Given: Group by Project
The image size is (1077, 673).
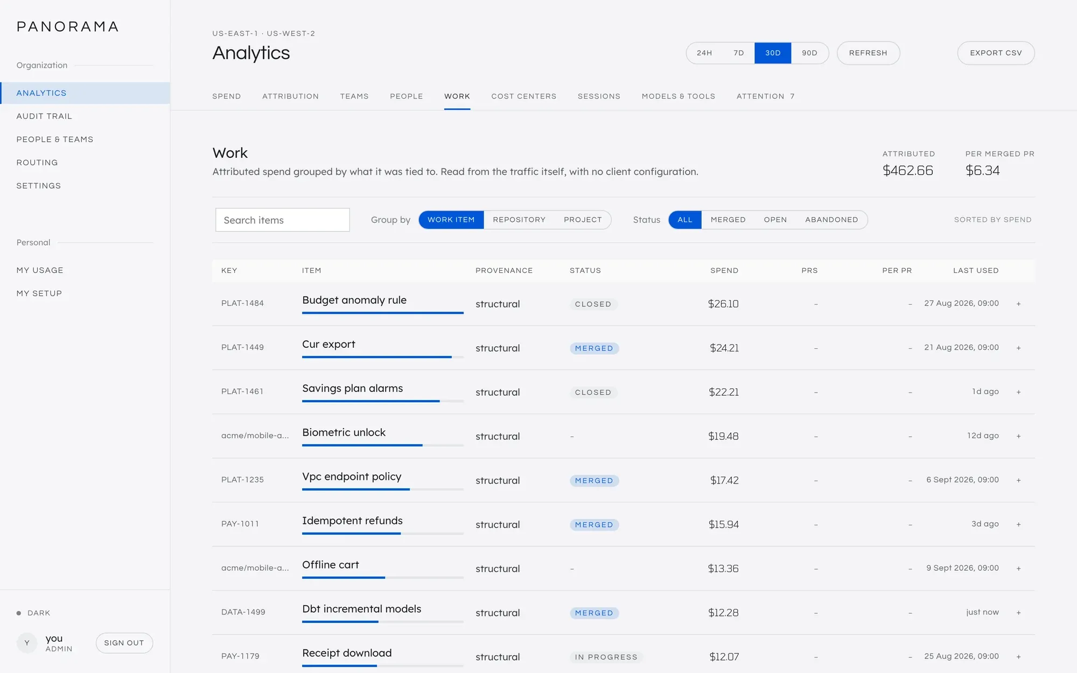Looking at the screenshot, I should [x=583, y=220].
